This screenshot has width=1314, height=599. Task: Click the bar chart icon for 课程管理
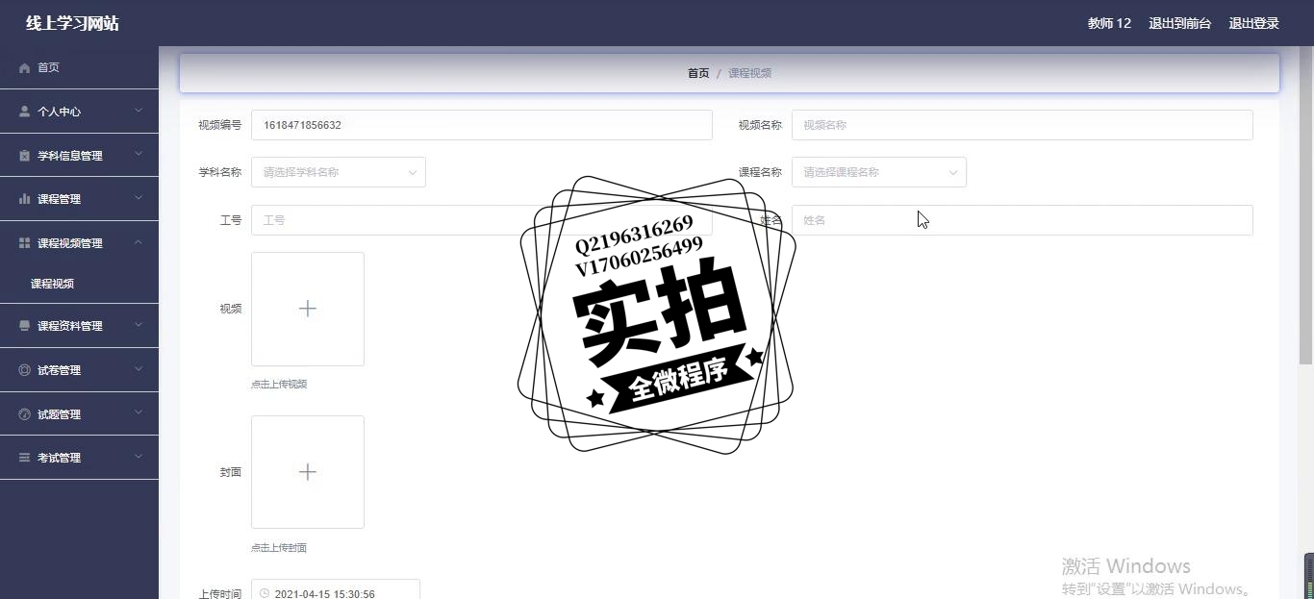(x=25, y=199)
